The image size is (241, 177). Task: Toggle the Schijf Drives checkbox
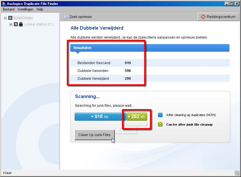point(10,18)
